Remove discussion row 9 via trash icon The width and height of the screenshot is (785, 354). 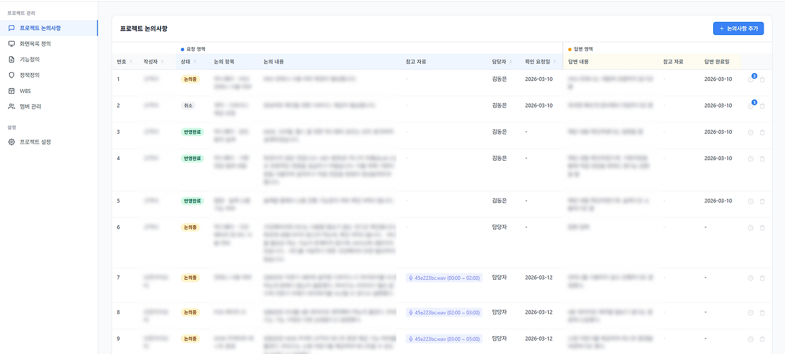[762, 339]
